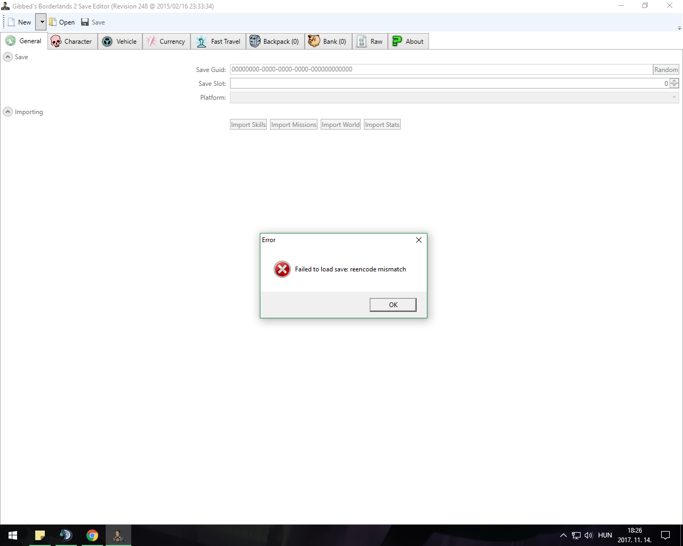
Task: Click the Import Missions button
Action: pos(293,125)
